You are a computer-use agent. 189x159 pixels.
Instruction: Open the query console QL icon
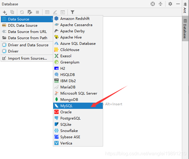[x=63, y=12]
